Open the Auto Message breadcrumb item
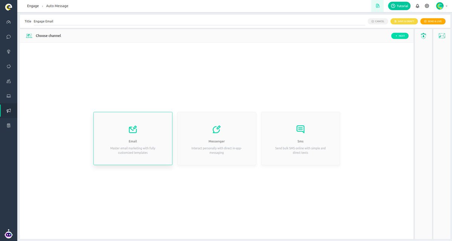Screen dimensions: 452x241 57,6
